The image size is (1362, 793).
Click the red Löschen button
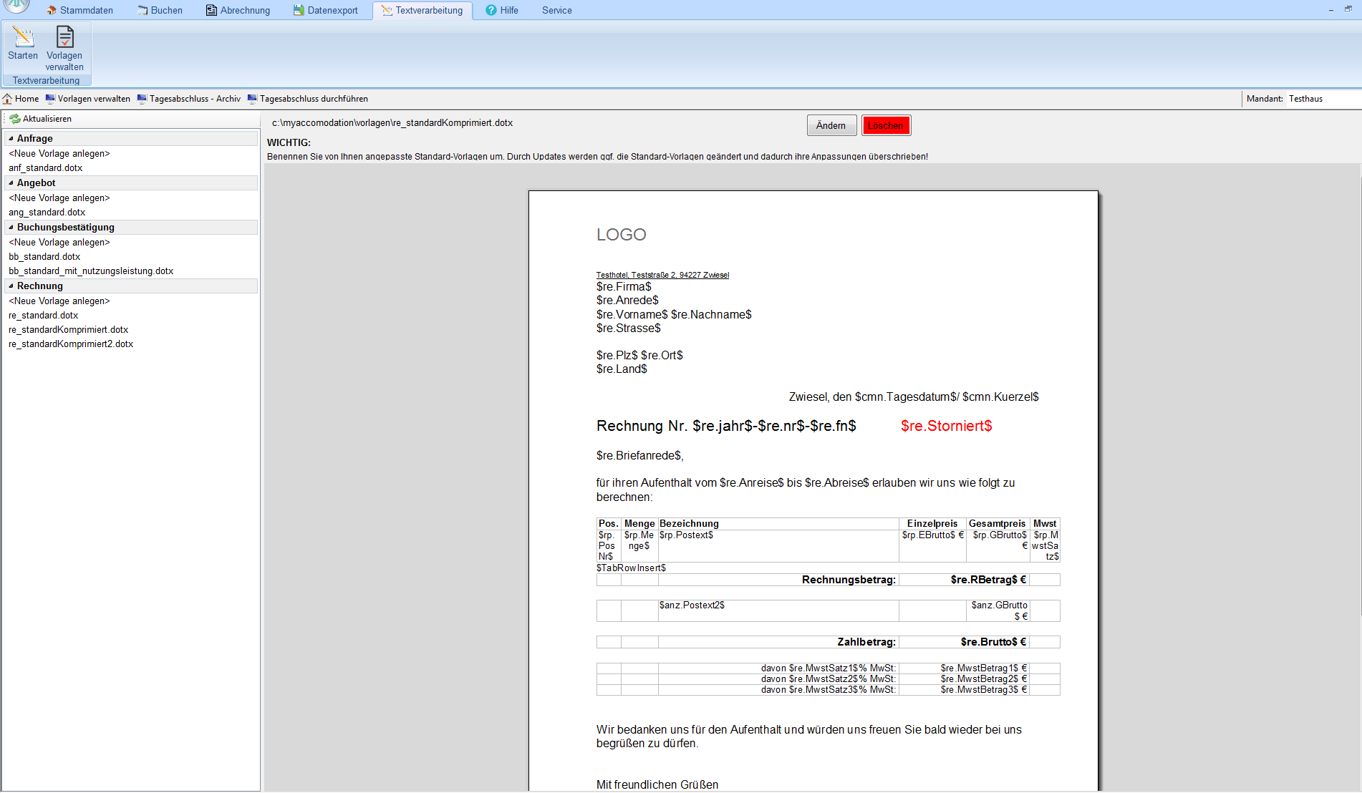tap(886, 125)
